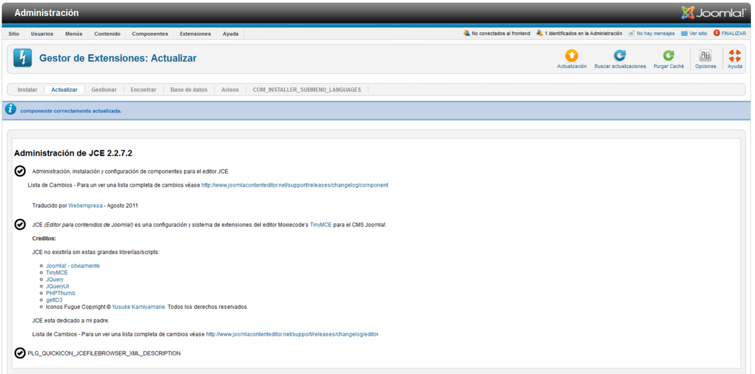The image size is (755, 374).
Task: Click the Administración de JCE 2.2.7.2 heading
Action: 73,154
